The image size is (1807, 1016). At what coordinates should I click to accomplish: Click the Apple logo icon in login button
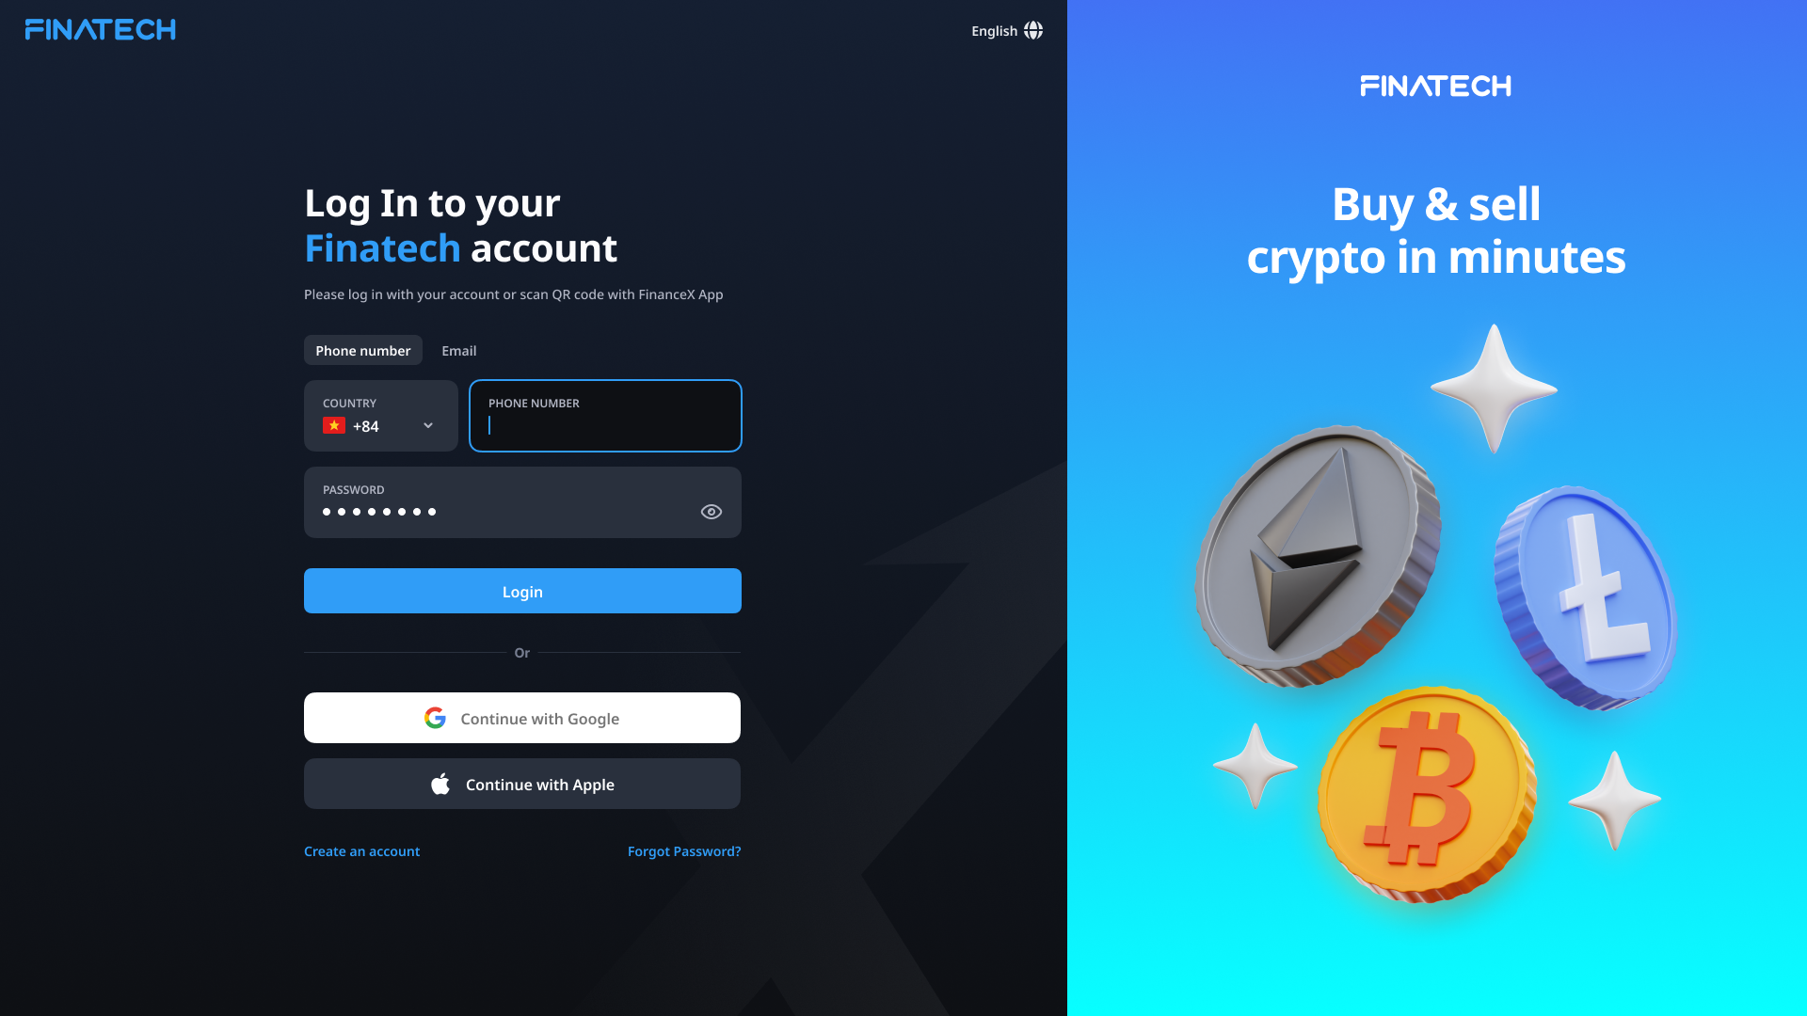[x=440, y=784]
